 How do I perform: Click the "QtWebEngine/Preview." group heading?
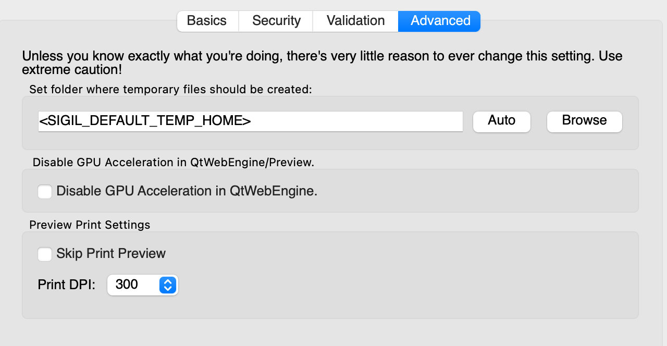[174, 163]
